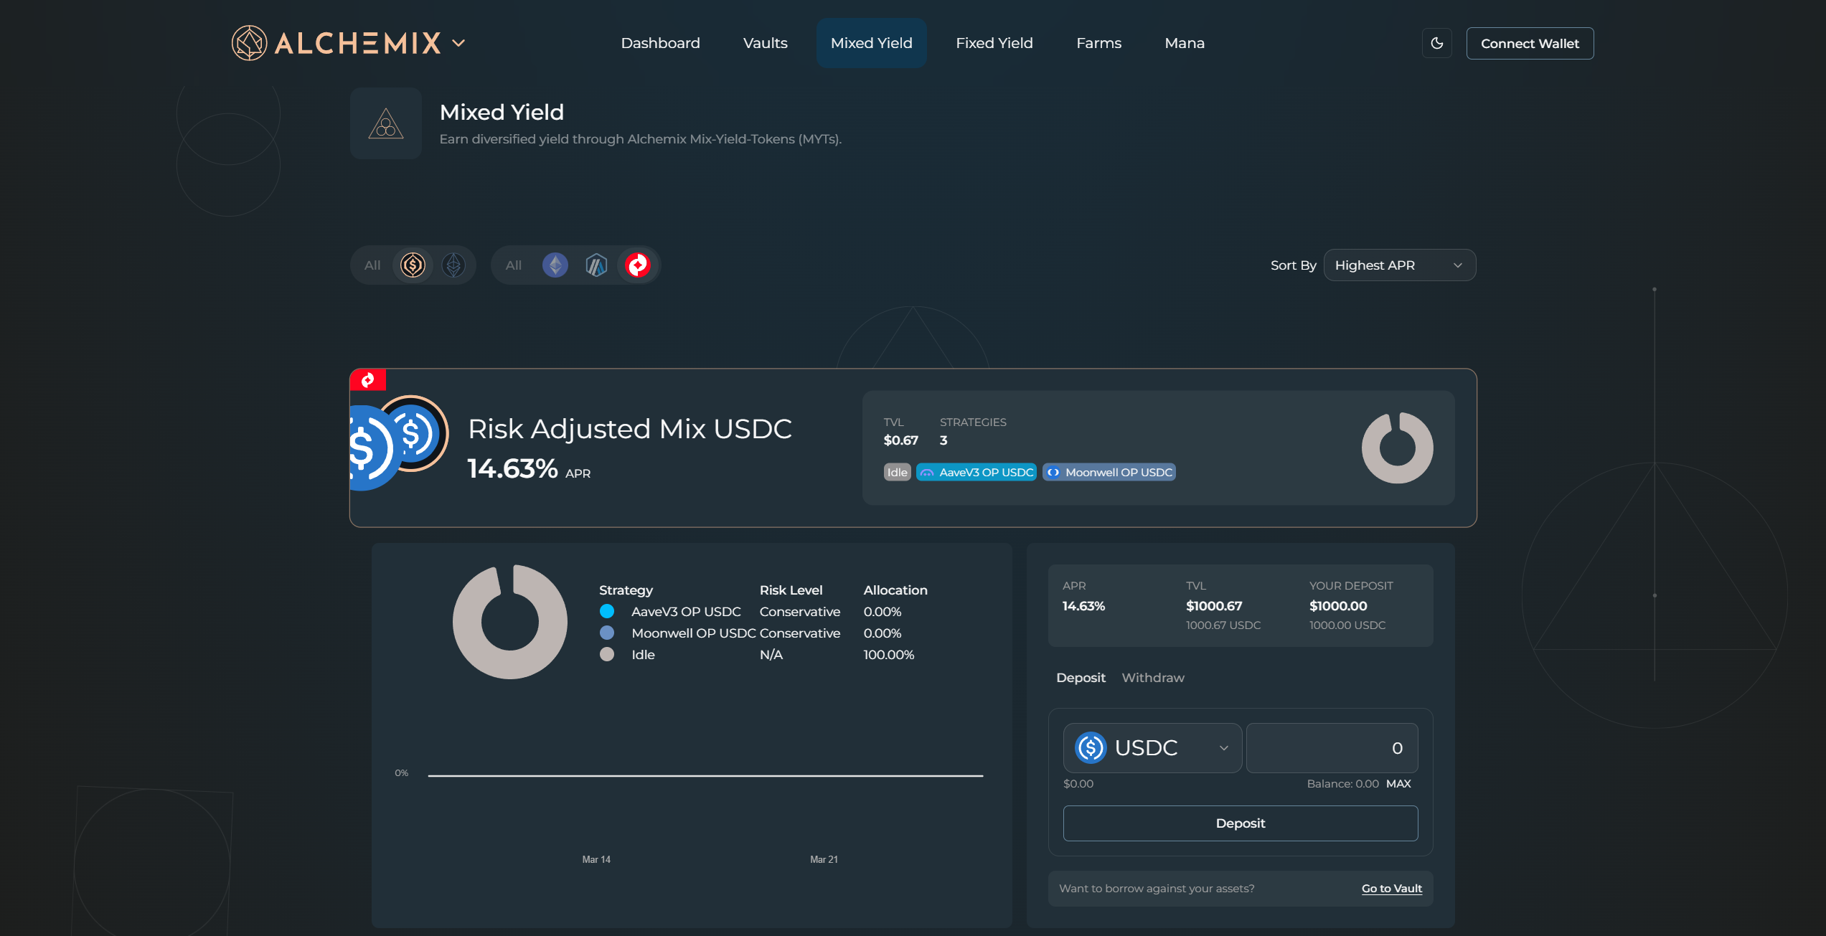Click the Mixed Yield page header icon
This screenshot has width=1826, height=936.
[x=386, y=124]
